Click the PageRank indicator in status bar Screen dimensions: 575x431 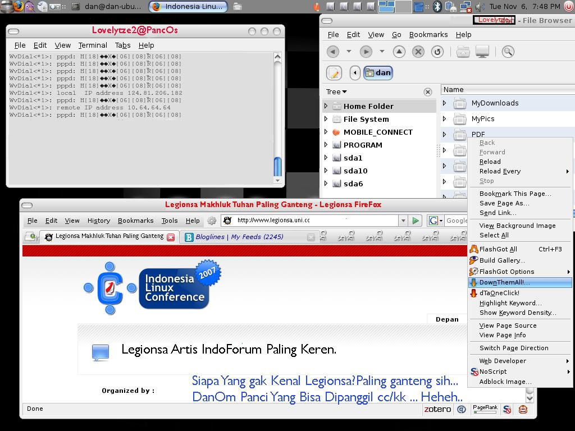point(485,409)
